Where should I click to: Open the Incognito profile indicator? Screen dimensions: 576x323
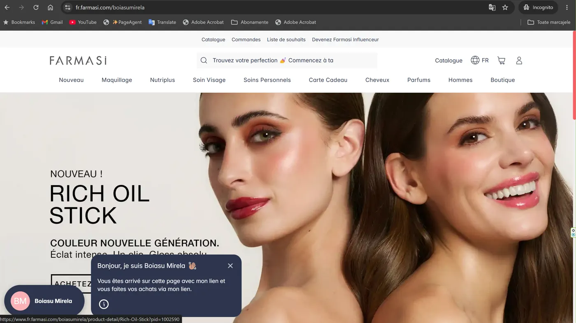[x=538, y=7]
